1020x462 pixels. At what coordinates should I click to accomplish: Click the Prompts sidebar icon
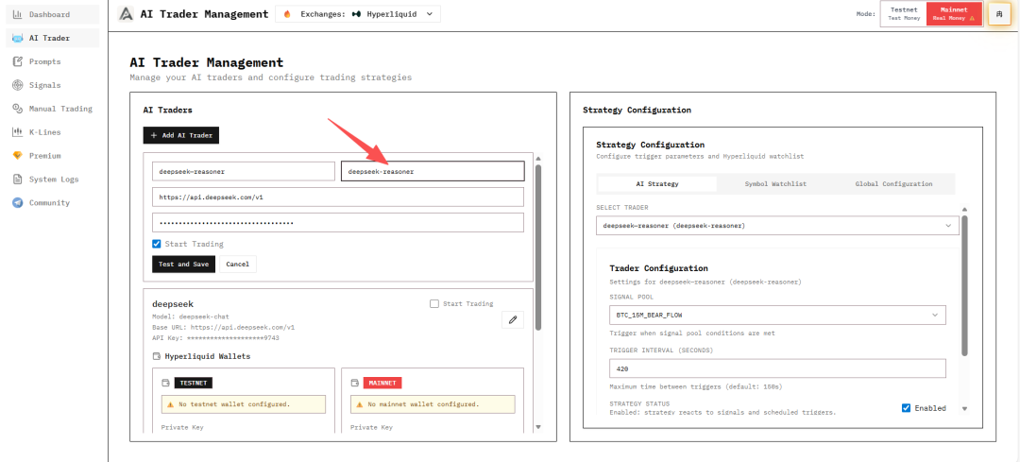[17, 61]
